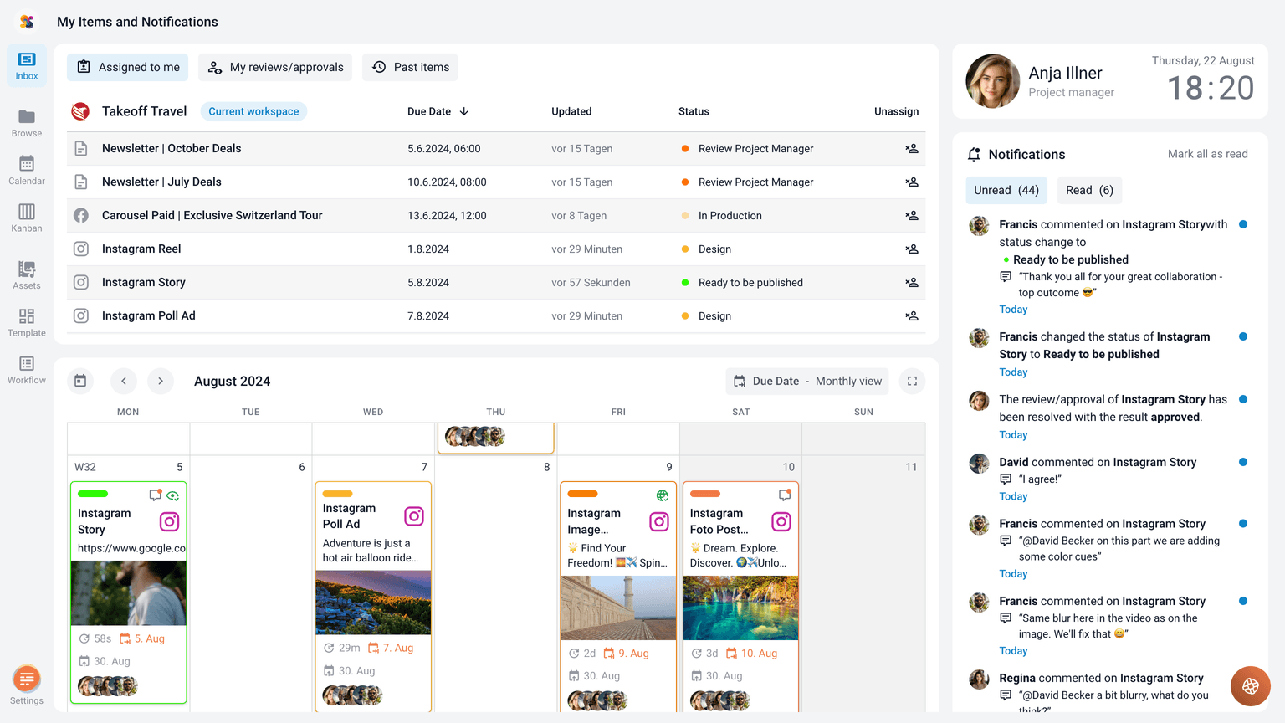The image size is (1285, 723).
Task: Open Newsletter | October Deals item
Action: pos(172,148)
